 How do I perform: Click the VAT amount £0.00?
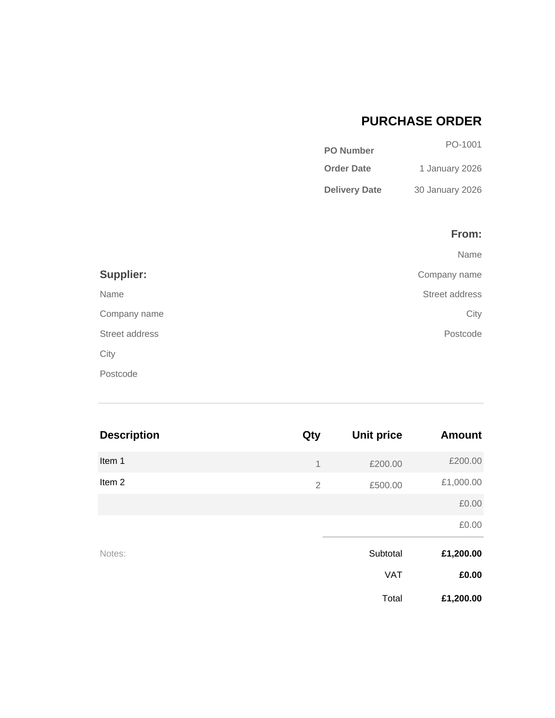[x=470, y=575]
